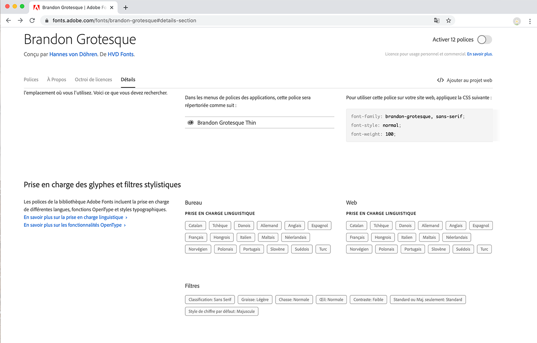Viewport: 537px width, 343px height.
Task: Click the browser back arrow
Action: (8, 20)
